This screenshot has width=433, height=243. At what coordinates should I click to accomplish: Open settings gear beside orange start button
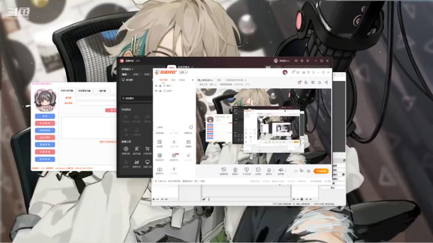point(309,171)
